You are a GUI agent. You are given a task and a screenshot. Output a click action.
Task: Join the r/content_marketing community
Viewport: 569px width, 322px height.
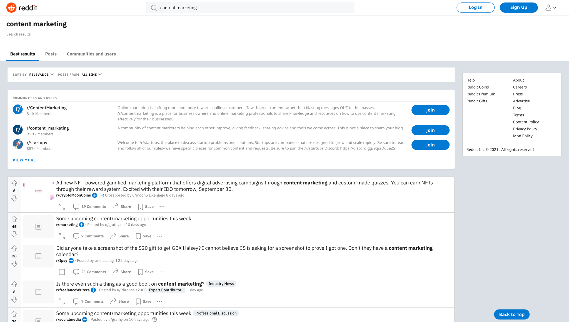(x=430, y=130)
